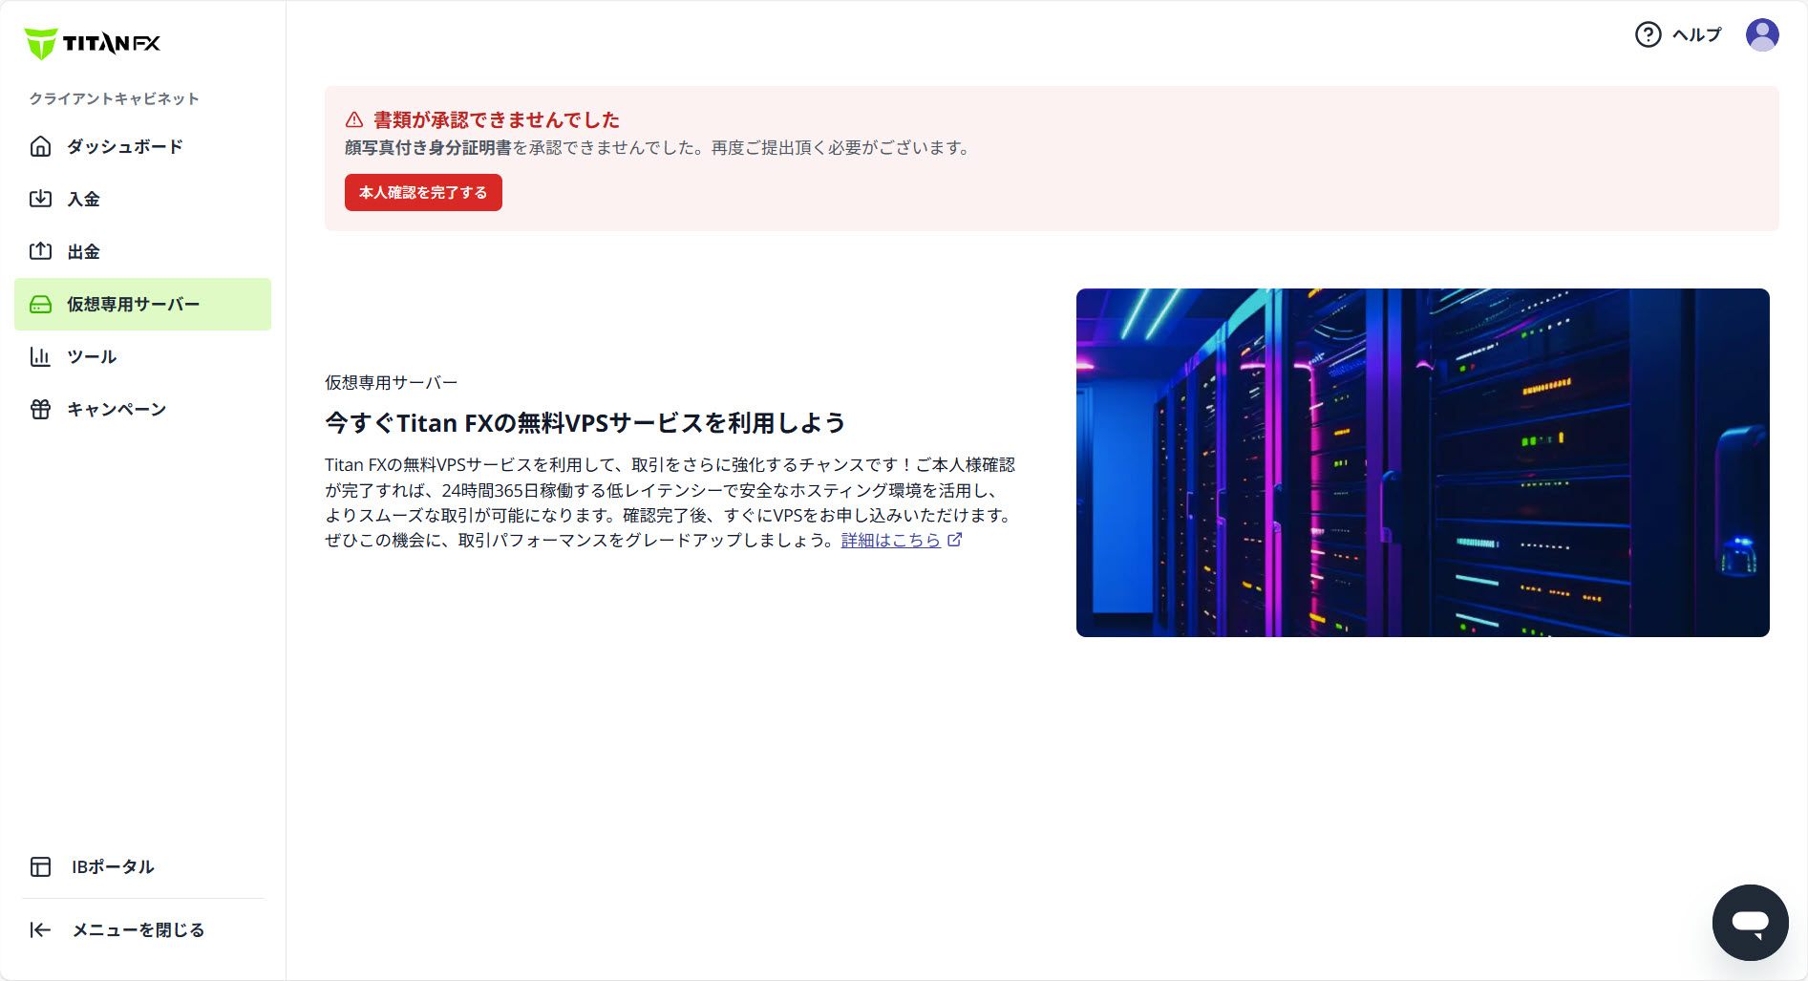Click the 本人確認を完了する button
This screenshot has width=1808, height=981.
tap(423, 192)
